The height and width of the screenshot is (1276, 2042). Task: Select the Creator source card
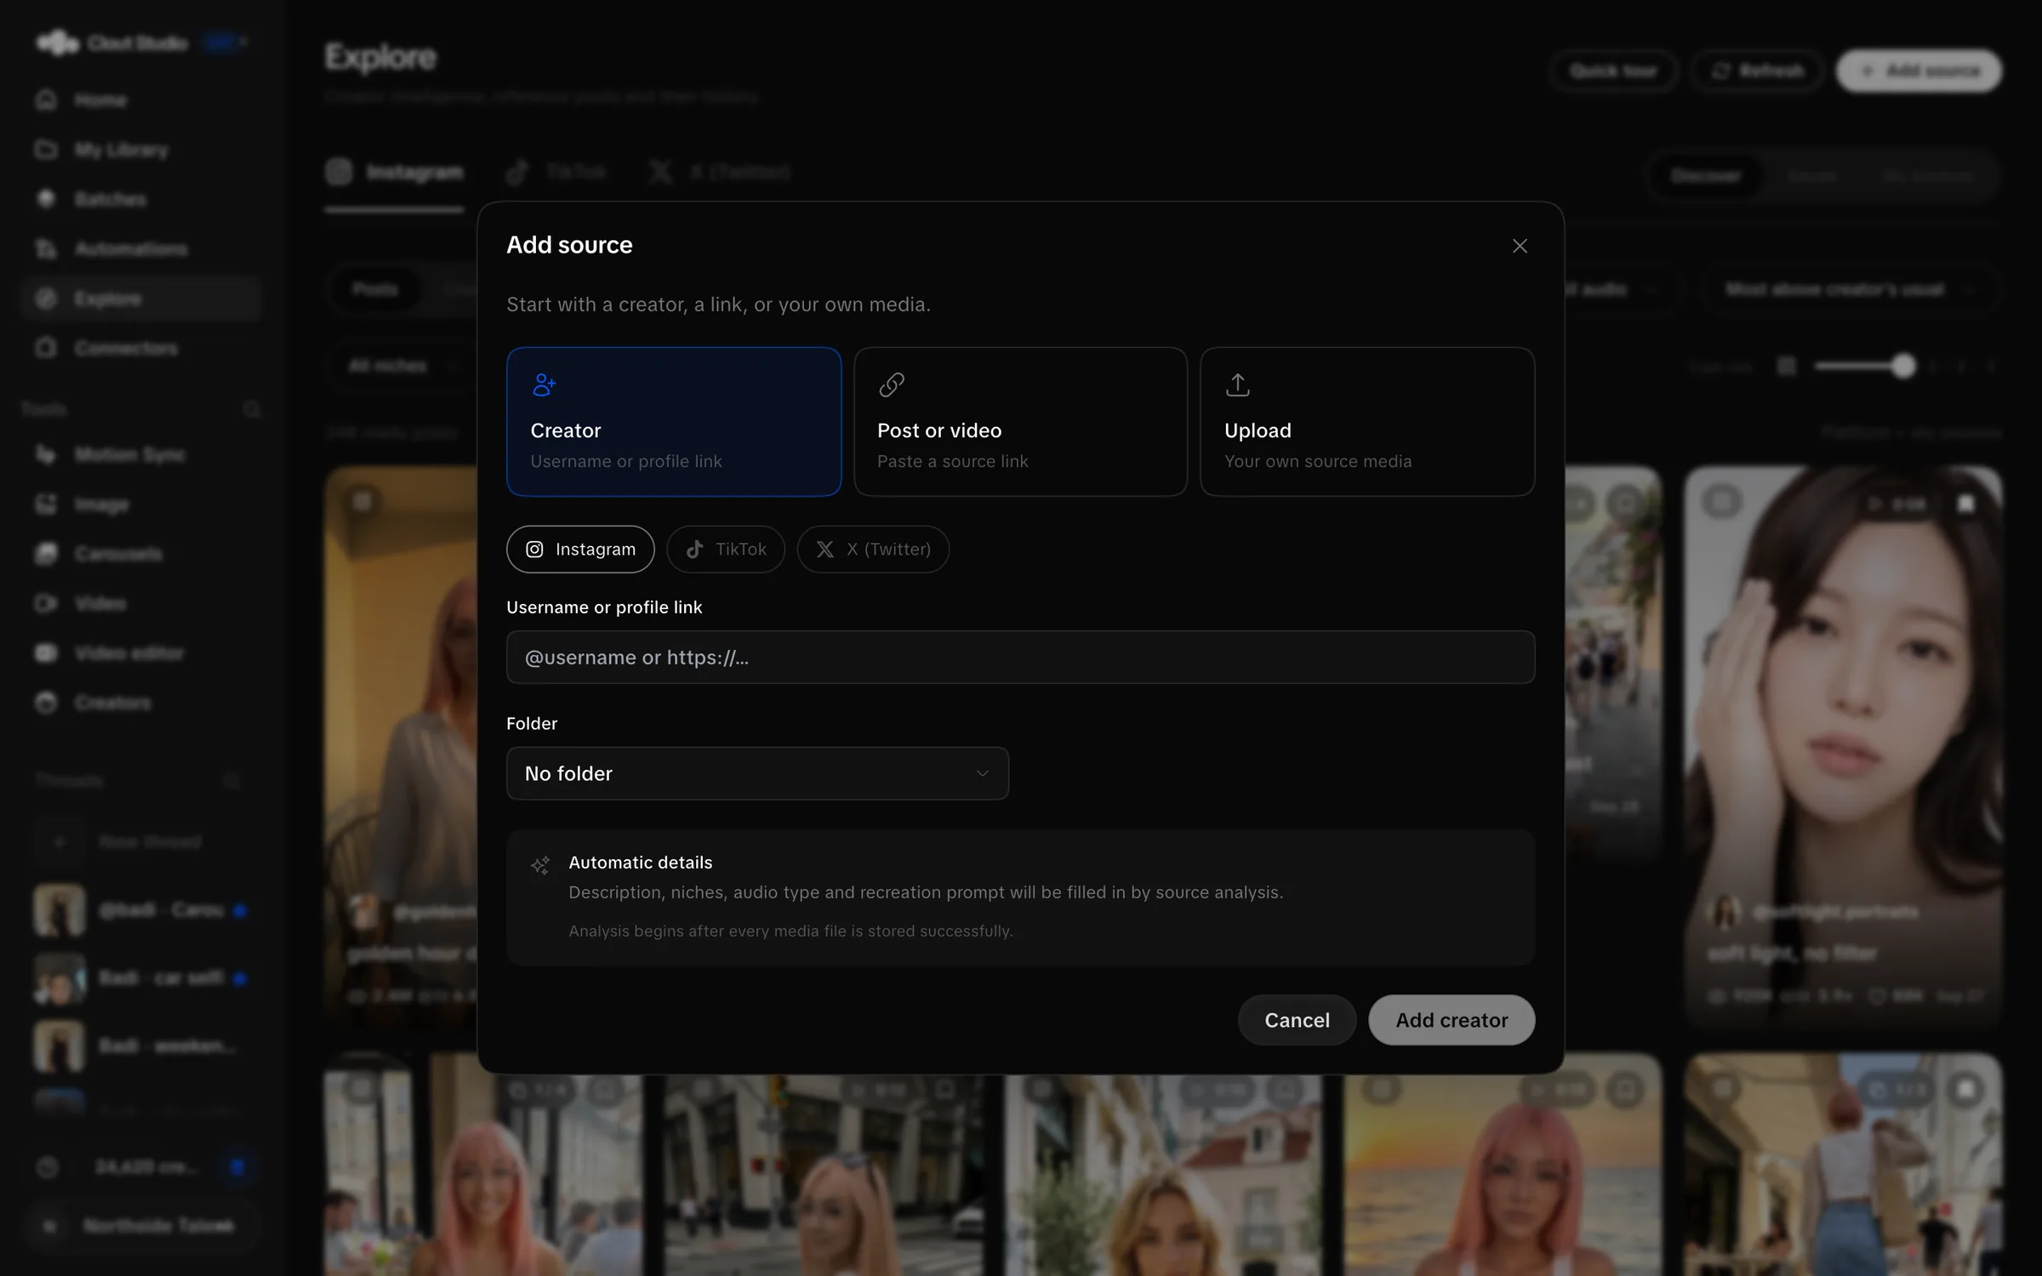click(x=674, y=421)
